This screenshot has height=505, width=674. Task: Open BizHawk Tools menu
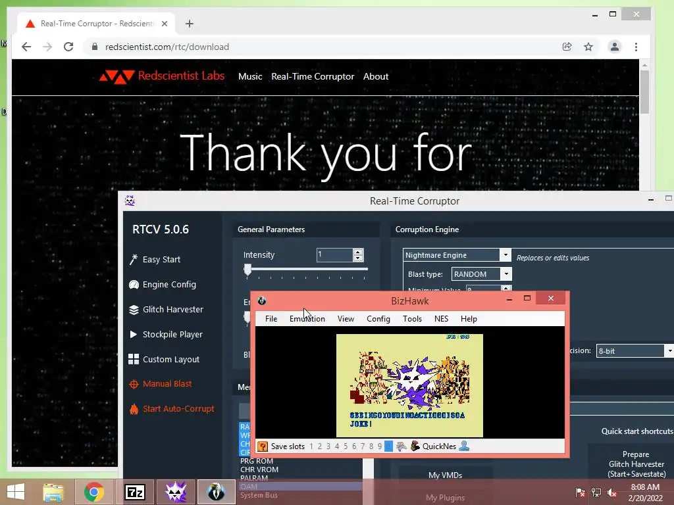tap(412, 319)
